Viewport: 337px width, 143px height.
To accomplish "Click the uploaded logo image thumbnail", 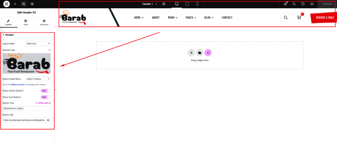I will (x=27, y=63).
